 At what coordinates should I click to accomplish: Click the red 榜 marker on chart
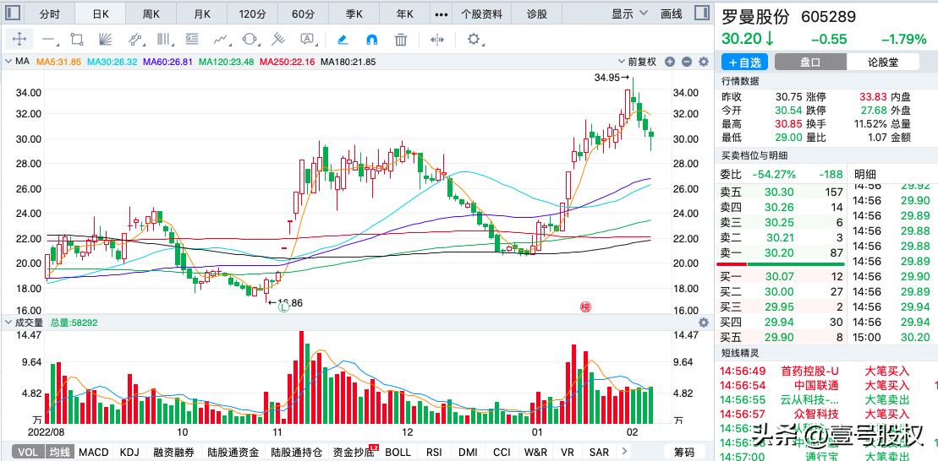(x=585, y=307)
